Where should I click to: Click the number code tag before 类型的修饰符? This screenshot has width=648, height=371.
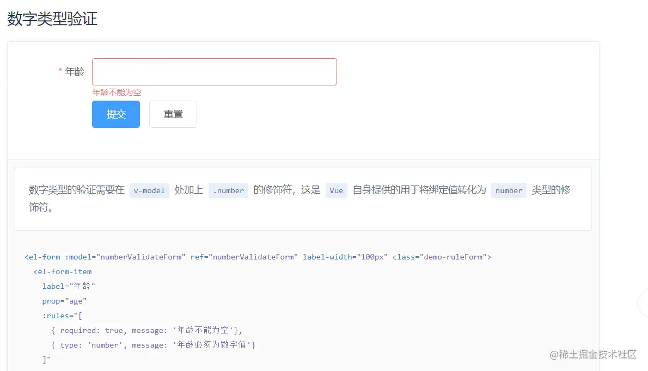(x=509, y=190)
